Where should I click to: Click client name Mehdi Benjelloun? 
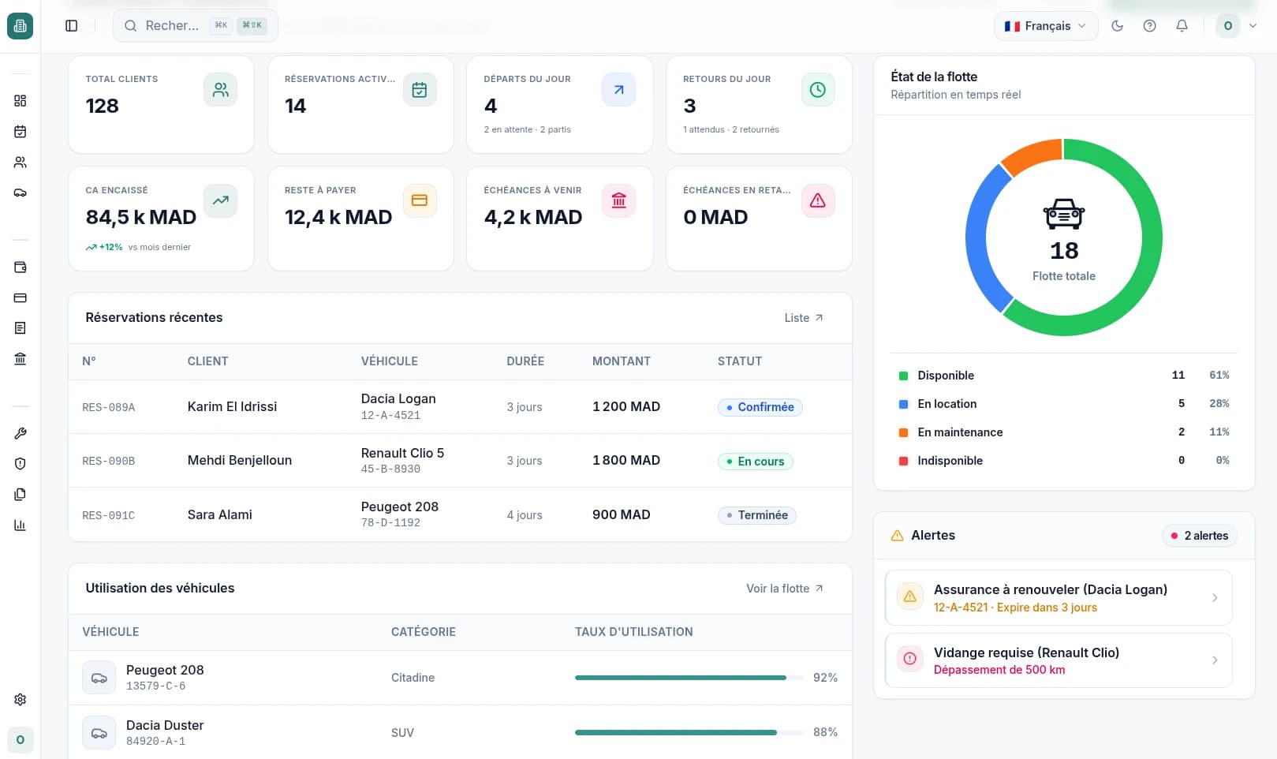click(x=240, y=461)
